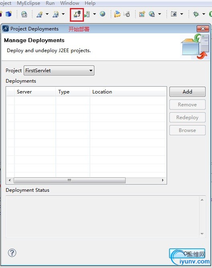Click the Browse button

point(188,130)
